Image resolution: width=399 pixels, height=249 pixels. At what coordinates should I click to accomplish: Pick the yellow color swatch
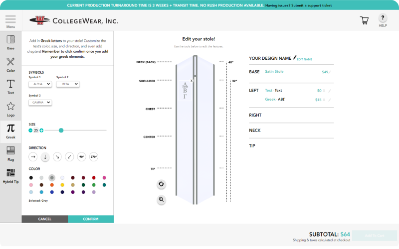coord(62,185)
